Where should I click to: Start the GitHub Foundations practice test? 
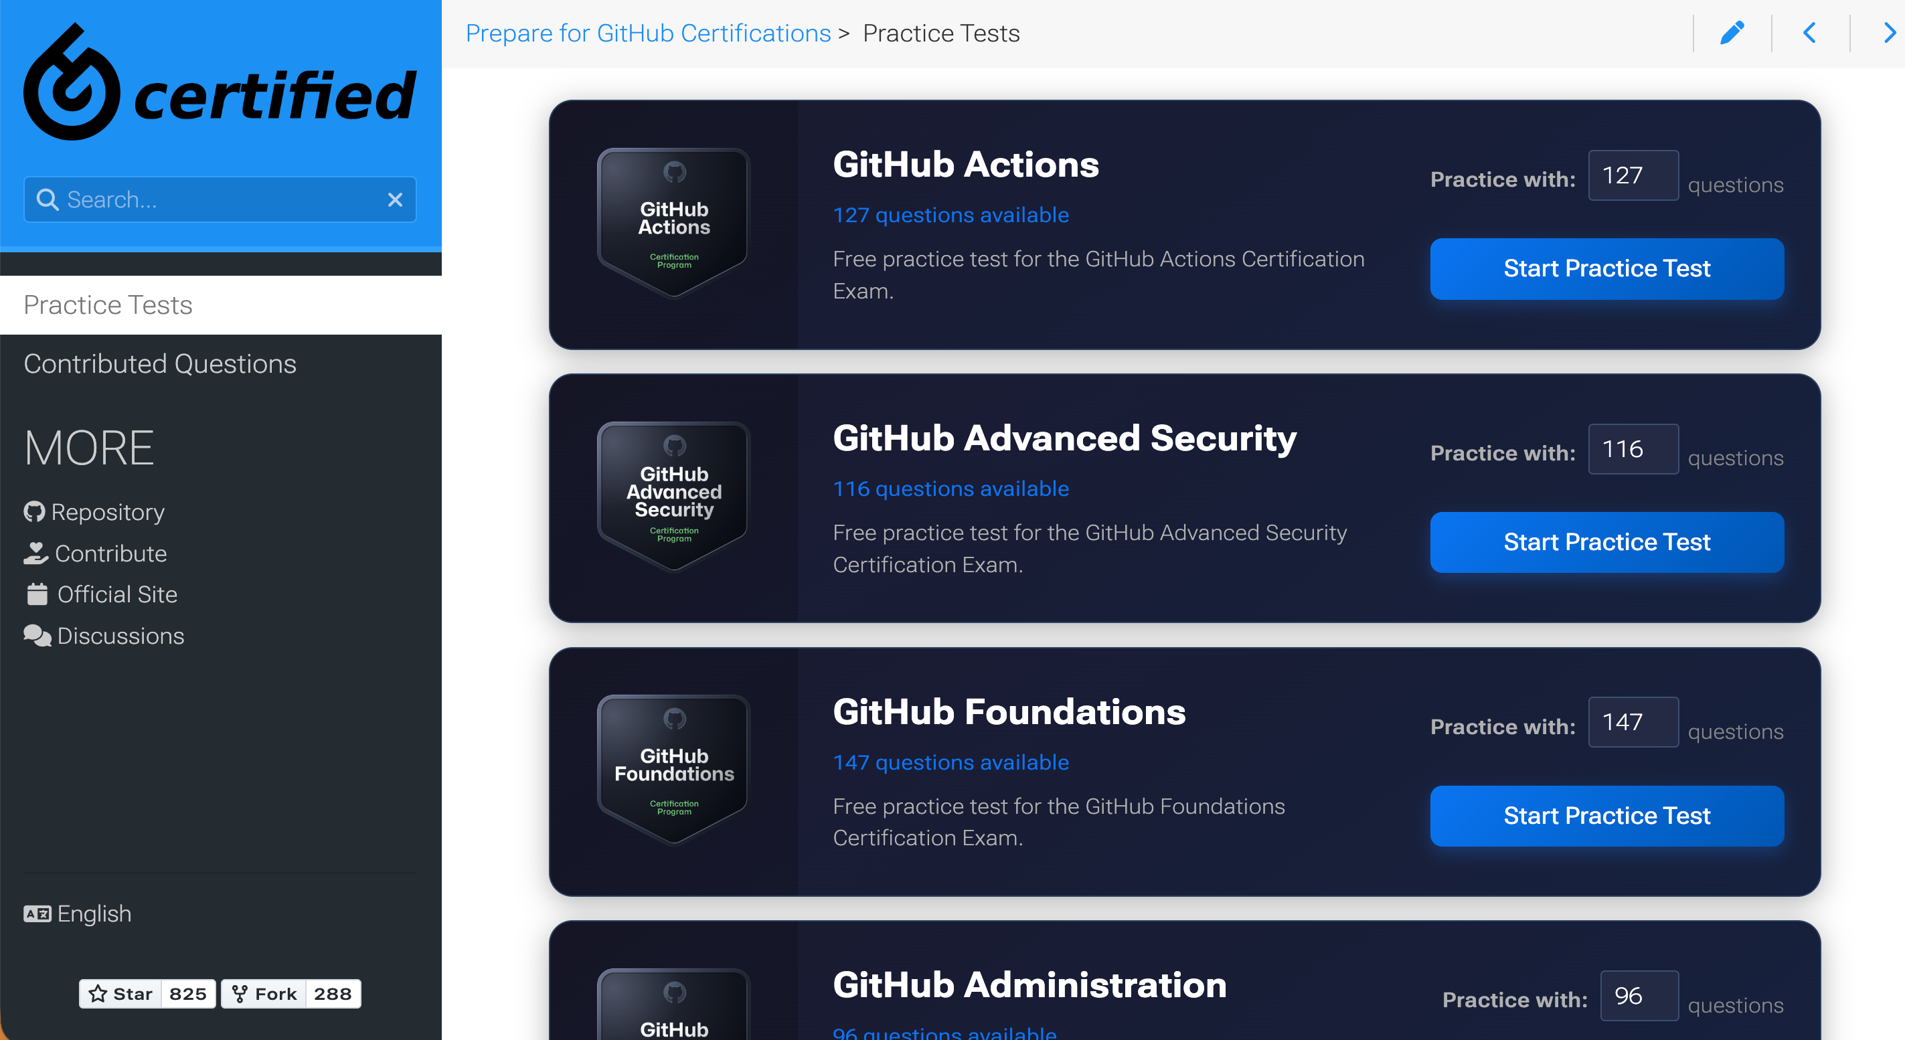[1606, 815]
